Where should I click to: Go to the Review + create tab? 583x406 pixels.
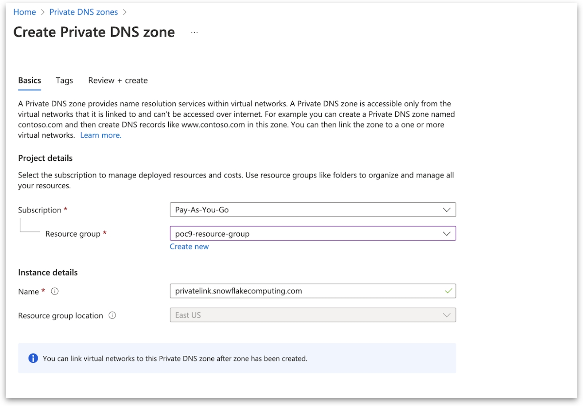pos(118,81)
